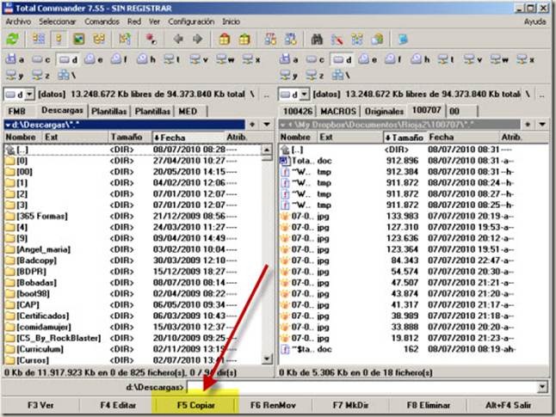
Task: Select network drive w in right drive bar
Action: pos(499,59)
